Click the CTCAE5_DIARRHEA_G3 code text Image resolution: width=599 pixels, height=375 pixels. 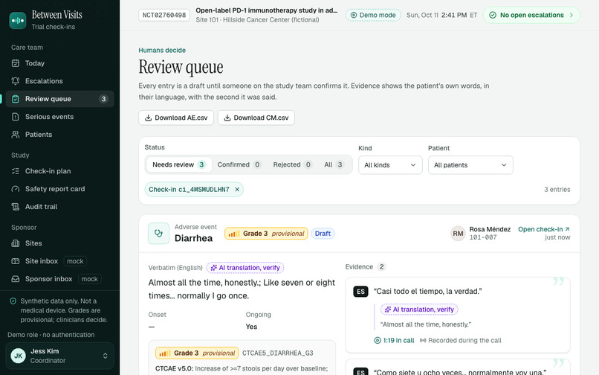[x=278, y=353]
